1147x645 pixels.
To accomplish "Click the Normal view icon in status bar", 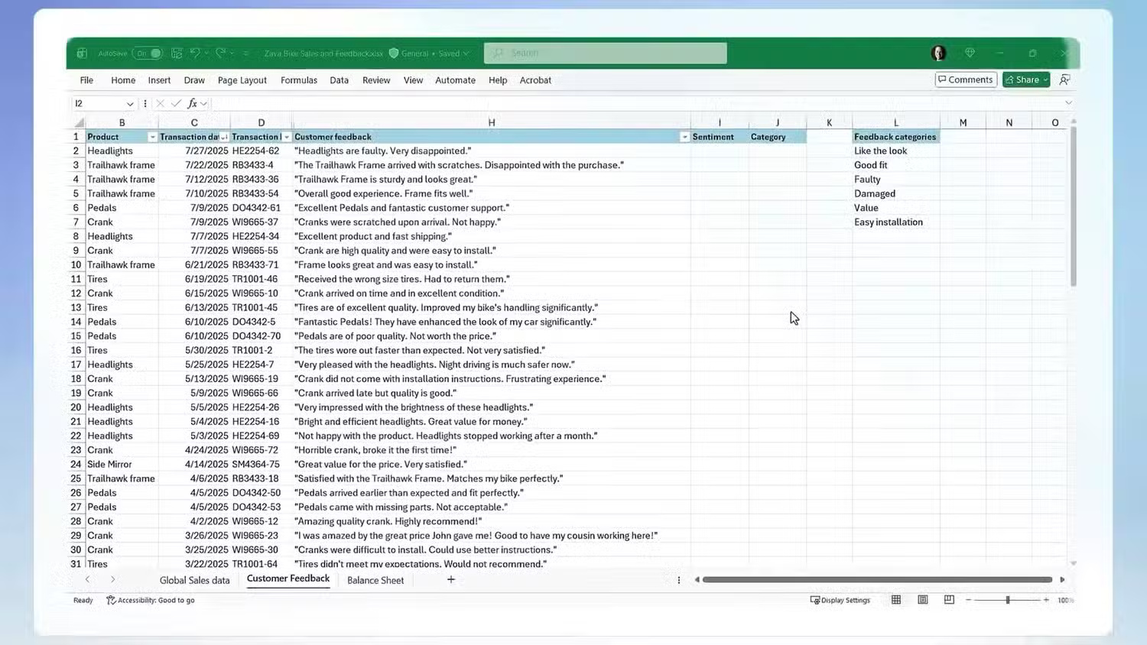I will click(x=895, y=600).
